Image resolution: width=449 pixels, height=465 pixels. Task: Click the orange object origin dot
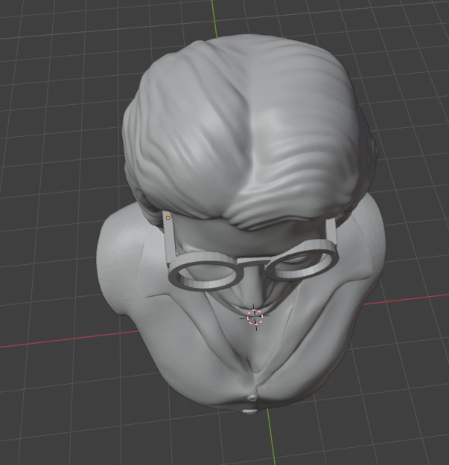(x=168, y=218)
